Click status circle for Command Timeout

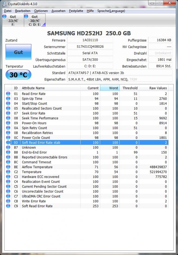8,162
